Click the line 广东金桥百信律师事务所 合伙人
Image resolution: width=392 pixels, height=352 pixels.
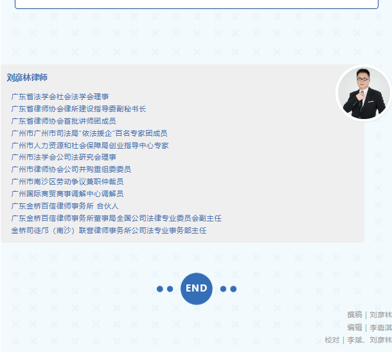65,206
